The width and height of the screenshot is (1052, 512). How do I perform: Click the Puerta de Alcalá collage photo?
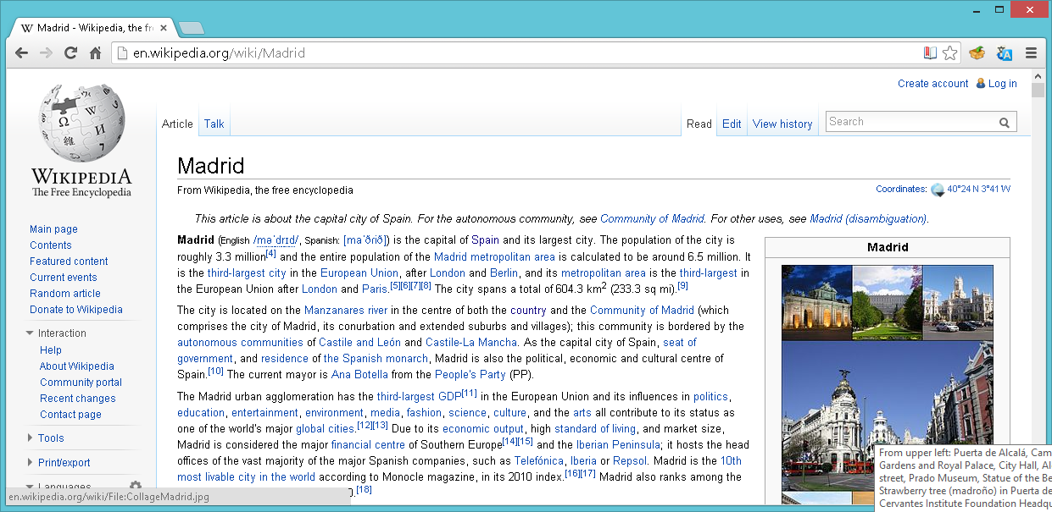(x=816, y=302)
